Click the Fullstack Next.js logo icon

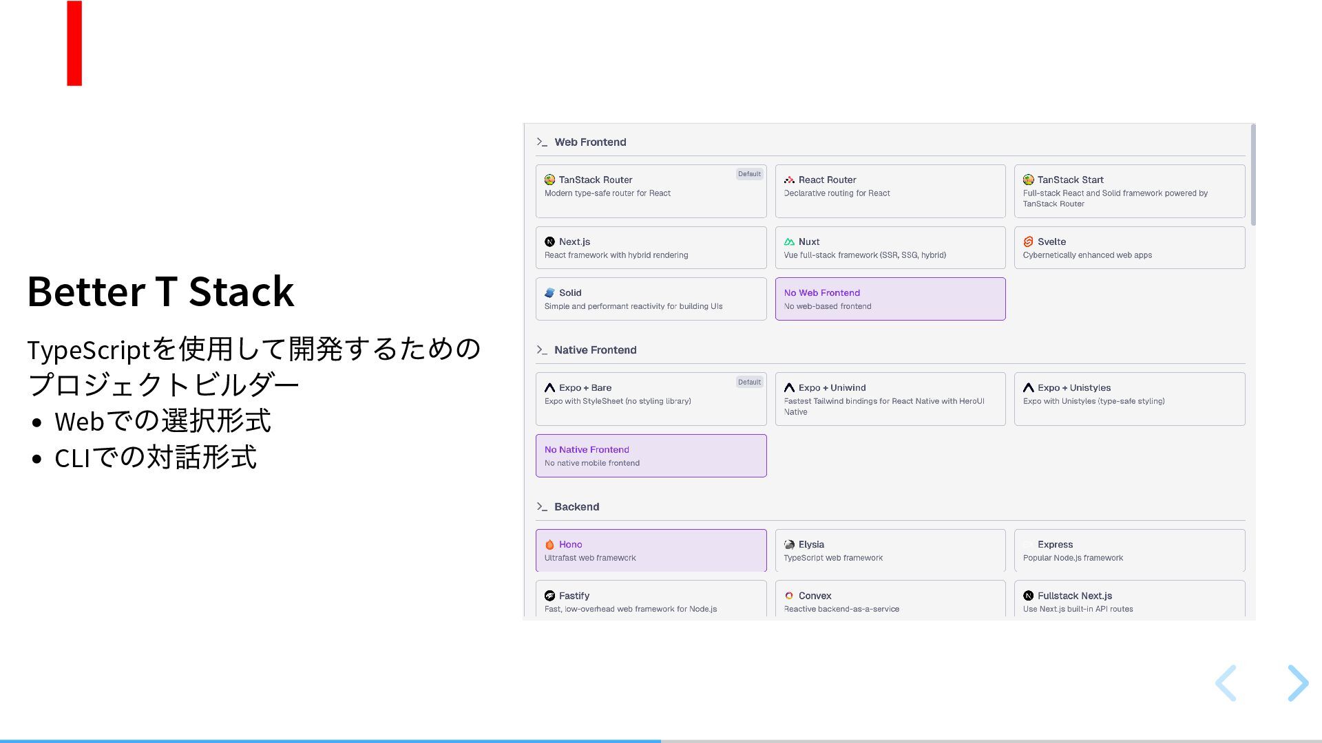[x=1028, y=596]
